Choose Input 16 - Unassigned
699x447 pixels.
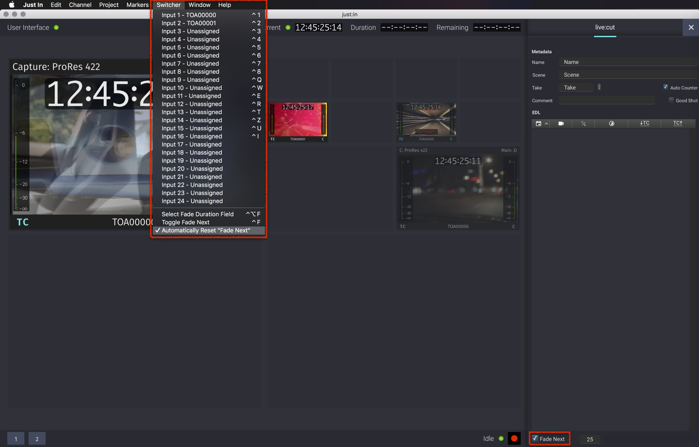[x=209, y=136]
